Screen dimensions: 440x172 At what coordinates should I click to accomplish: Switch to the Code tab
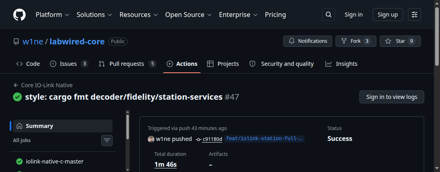point(28,64)
